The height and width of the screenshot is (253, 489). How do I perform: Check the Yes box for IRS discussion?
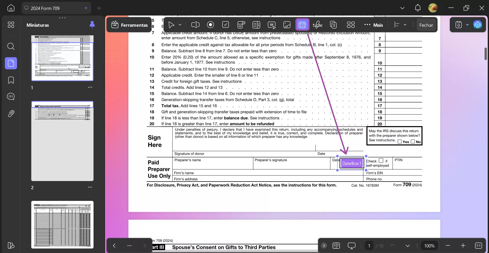pyautogui.click(x=400, y=142)
